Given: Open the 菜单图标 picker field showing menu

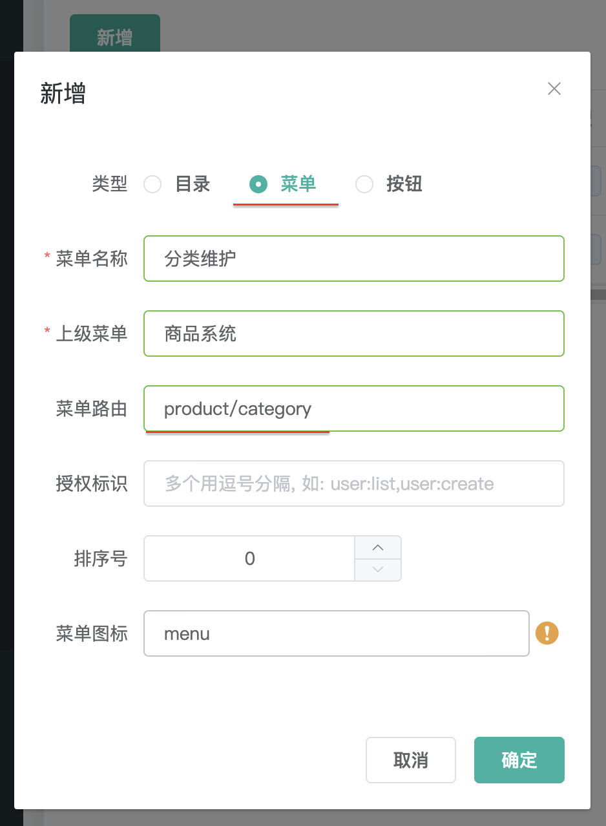Looking at the screenshot, I should coord(337,633).
